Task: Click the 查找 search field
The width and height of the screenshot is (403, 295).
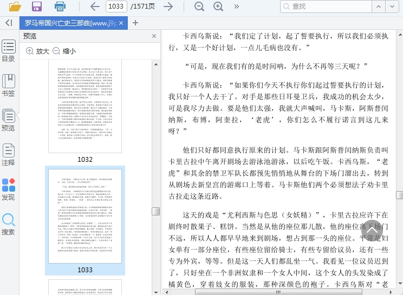Action: pos(326,6)
